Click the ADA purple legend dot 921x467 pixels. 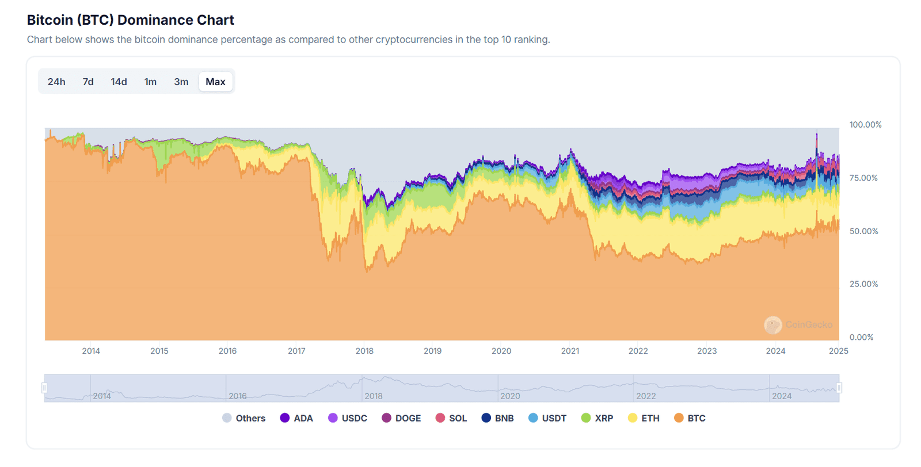285,418
